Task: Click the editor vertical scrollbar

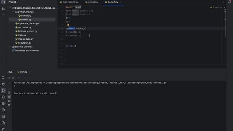Action: (x=225, y=23)
